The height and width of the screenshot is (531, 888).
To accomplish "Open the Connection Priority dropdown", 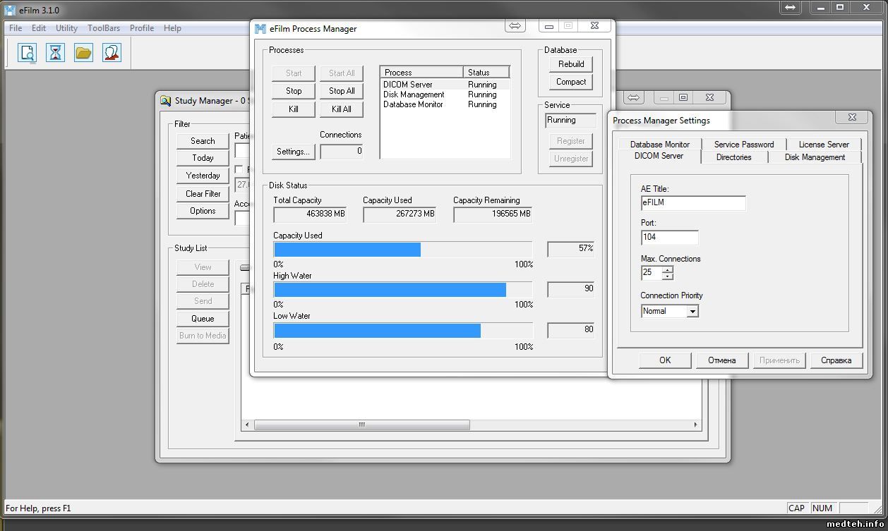I will click(x=692, y=311).
